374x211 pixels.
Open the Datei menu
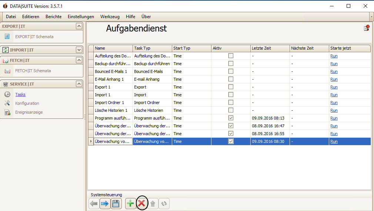[x=11, y=17]
